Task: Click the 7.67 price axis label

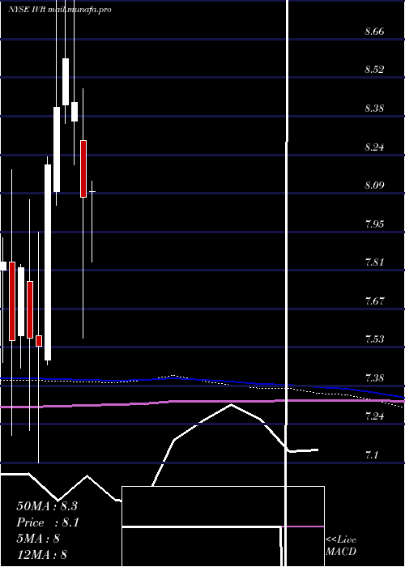Action: tap(374, 301)
